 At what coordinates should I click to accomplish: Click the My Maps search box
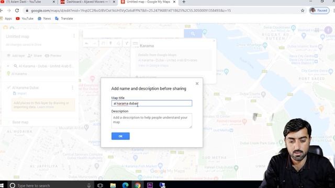(x=133, y=33)
